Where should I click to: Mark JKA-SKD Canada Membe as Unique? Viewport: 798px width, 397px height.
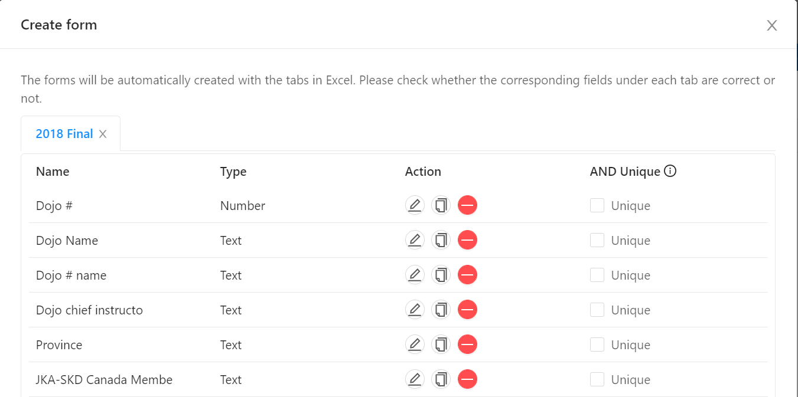point(597,379)
